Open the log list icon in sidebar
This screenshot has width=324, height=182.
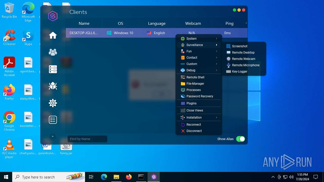click(53, 120)
